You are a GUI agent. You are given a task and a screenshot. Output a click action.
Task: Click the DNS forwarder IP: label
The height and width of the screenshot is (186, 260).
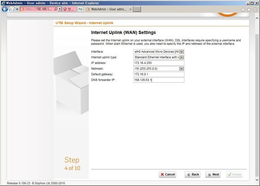[x=103, y=80]
